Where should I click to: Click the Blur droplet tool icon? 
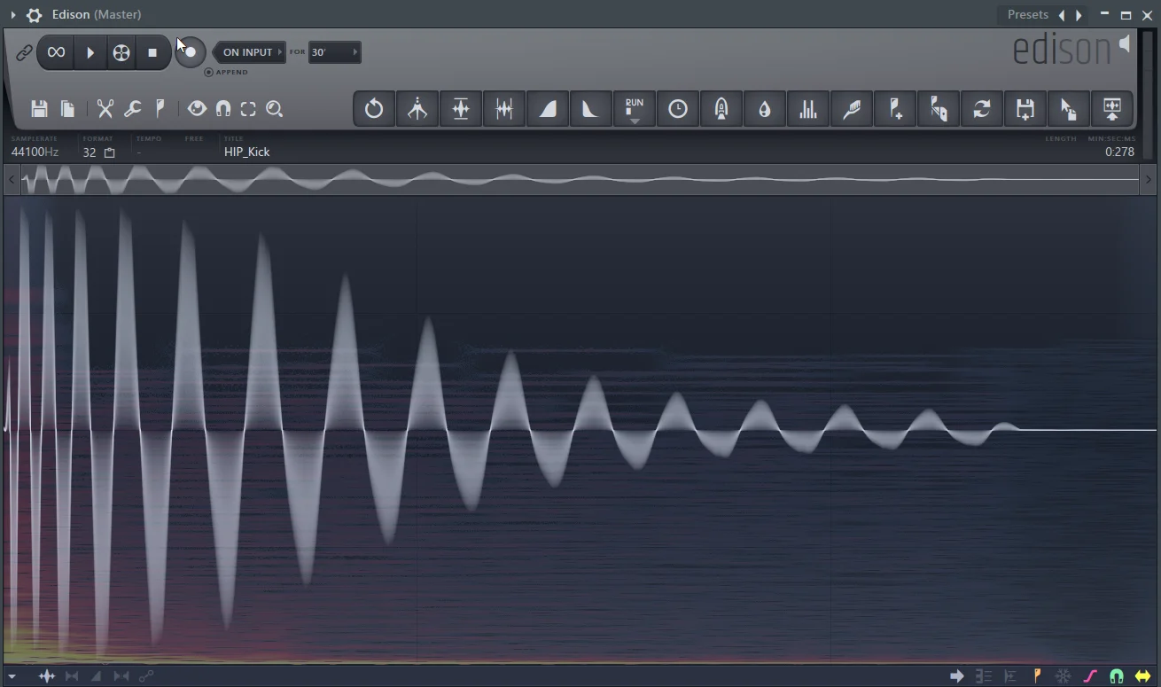click(765, 109)
